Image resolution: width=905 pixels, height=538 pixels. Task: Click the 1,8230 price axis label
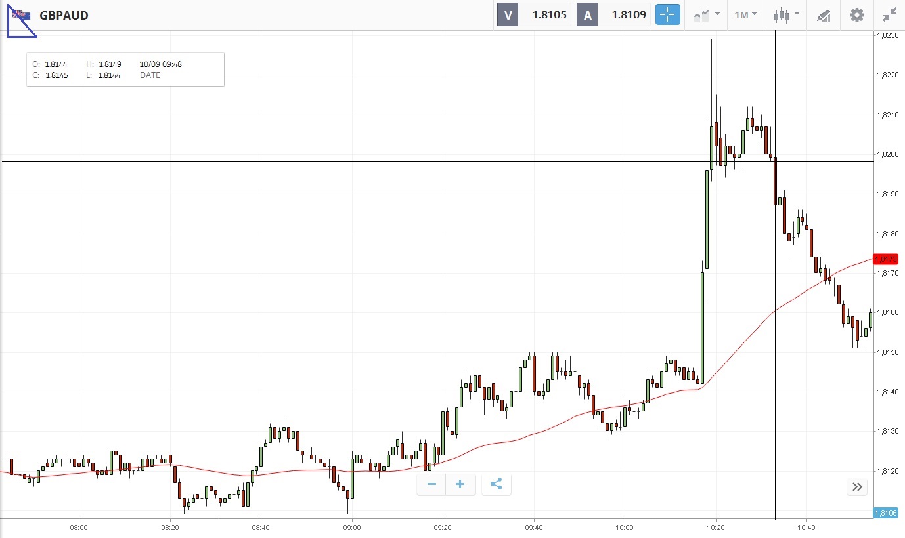[887, 35]
